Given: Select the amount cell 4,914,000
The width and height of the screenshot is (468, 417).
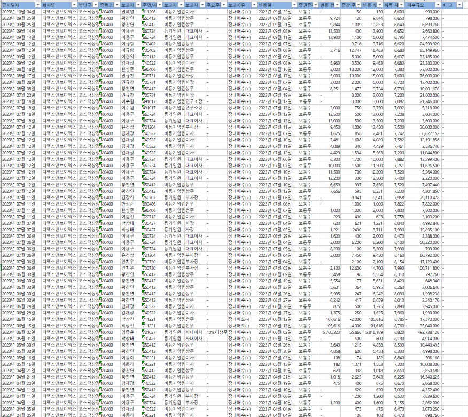Looking at the screenshot, I should coord(423,339).
